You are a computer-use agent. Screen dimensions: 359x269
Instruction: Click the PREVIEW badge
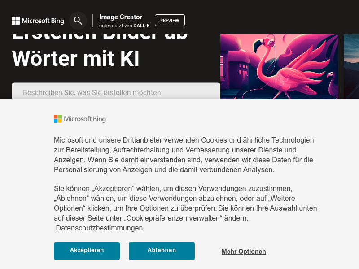pyautogui.click(x=170, y=20)
